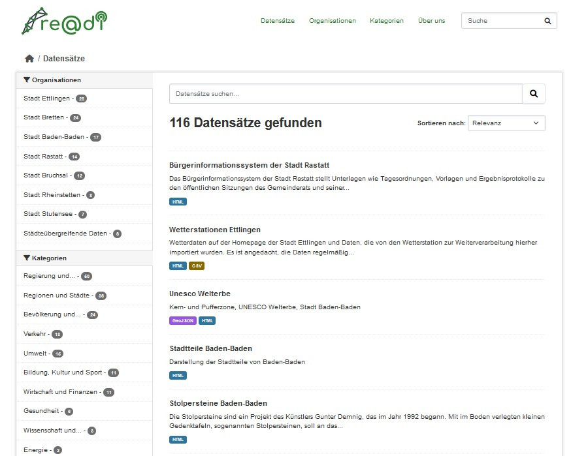Image resolution: width=588 pixels, height=456 pixels.
Task: Open Datensätze in the top navigation
Action: click(278, 21)
